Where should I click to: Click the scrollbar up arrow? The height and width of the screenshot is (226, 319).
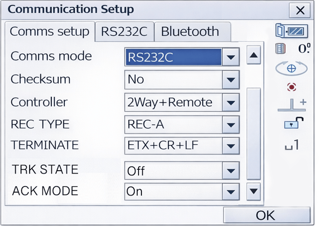(254, 56)
